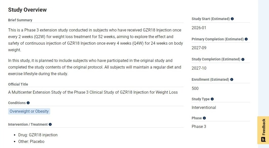Open the Primary Completion (Estimated) info tooltip icon
The width and height of the screenshot is (269, 148).
click(246, 39)
